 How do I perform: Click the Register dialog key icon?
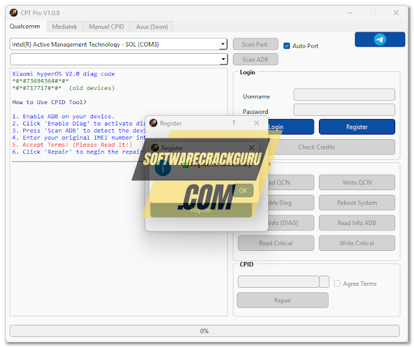[x=153, y=123]
